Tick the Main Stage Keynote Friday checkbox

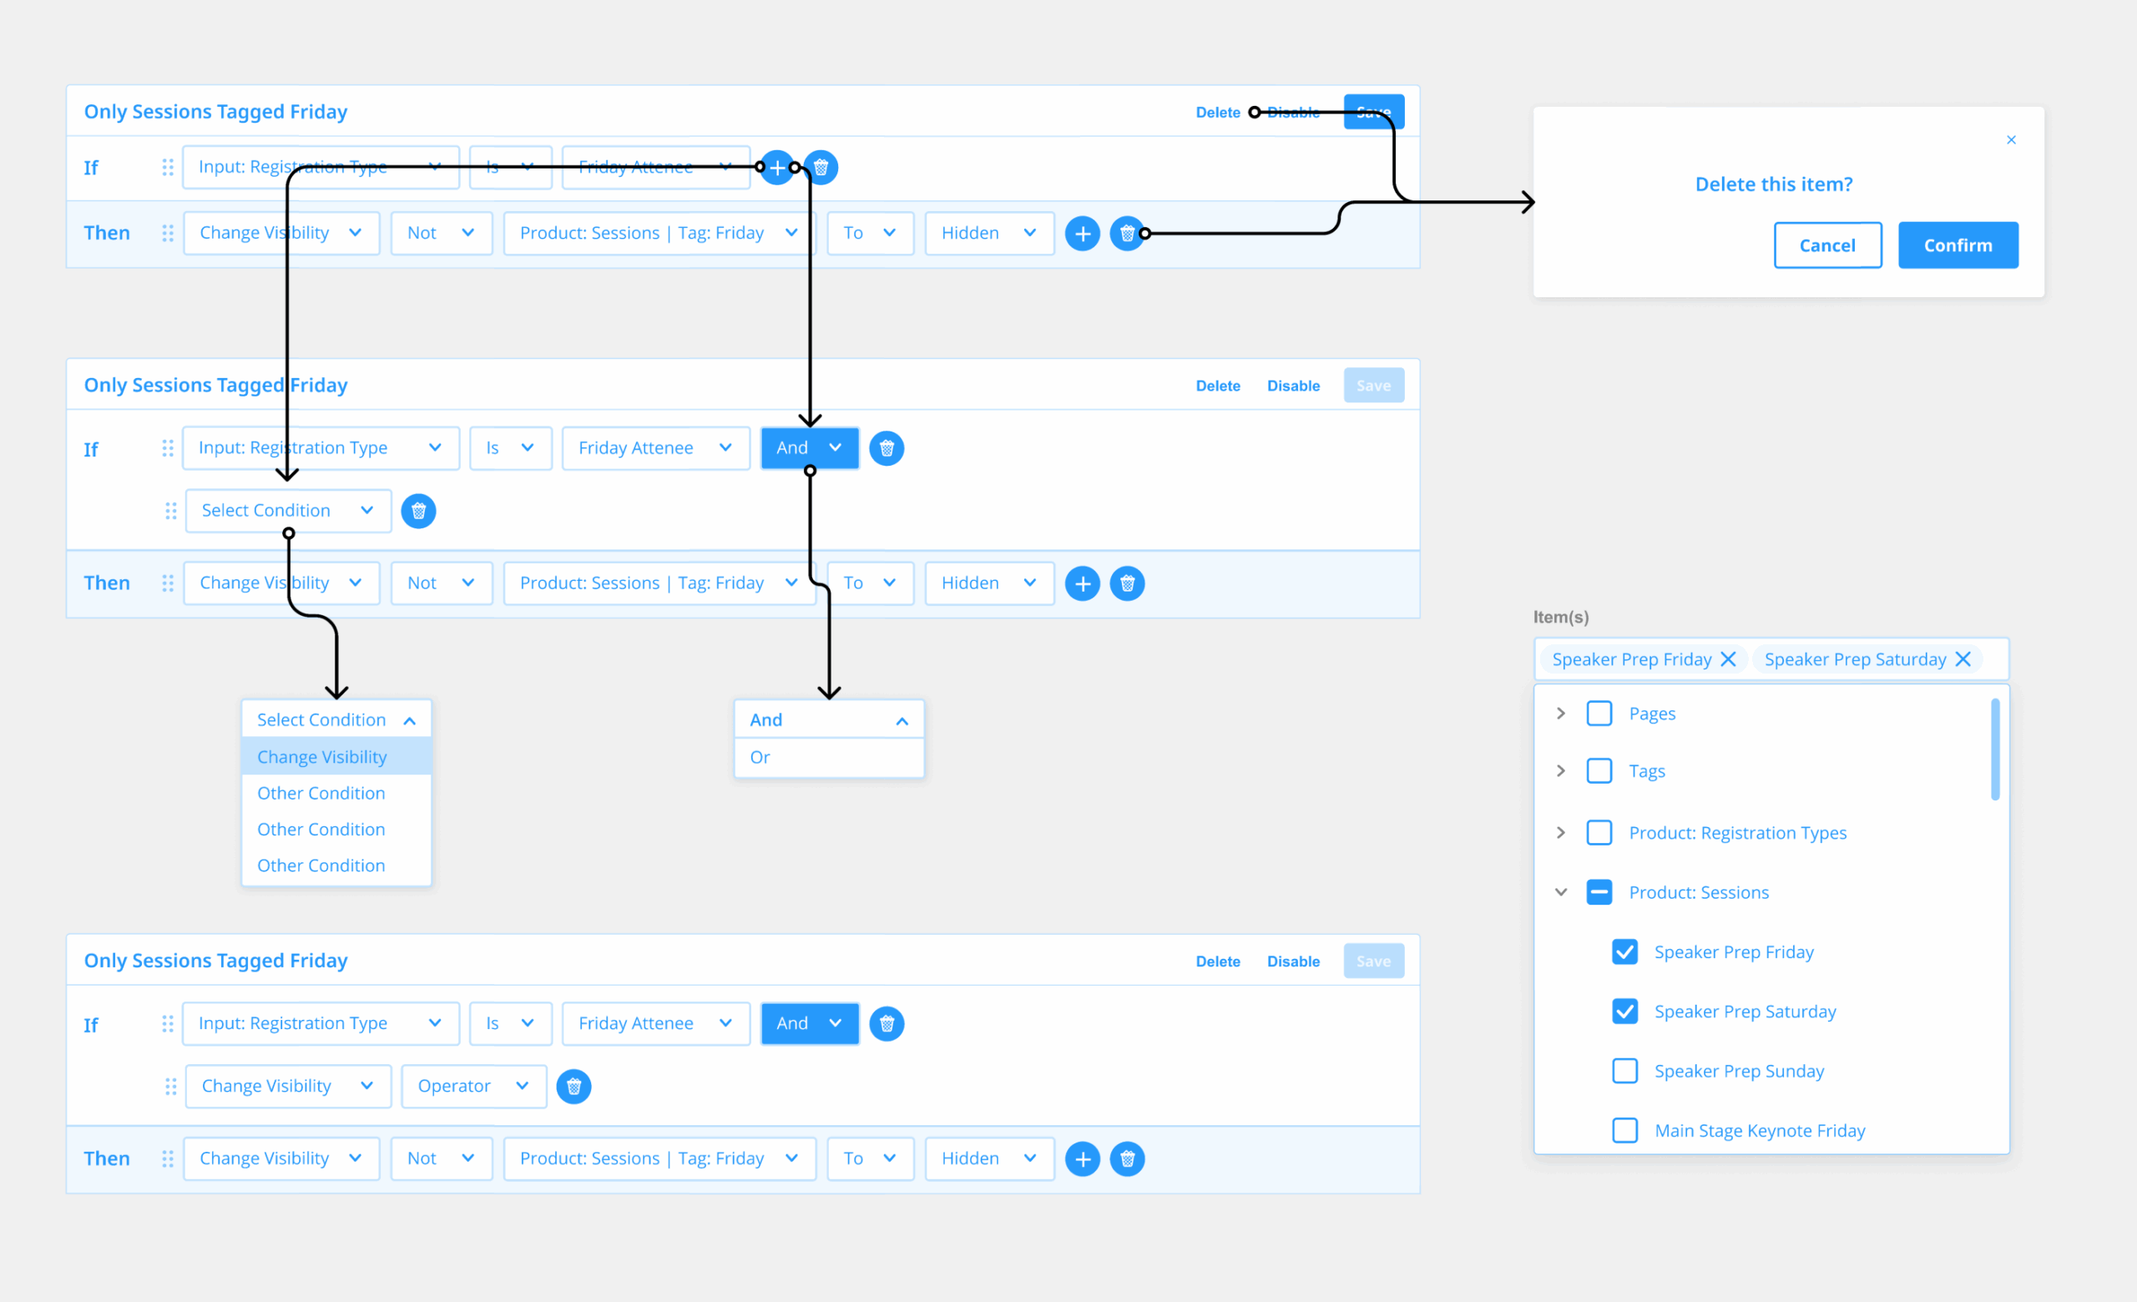pos(1624,1130)
